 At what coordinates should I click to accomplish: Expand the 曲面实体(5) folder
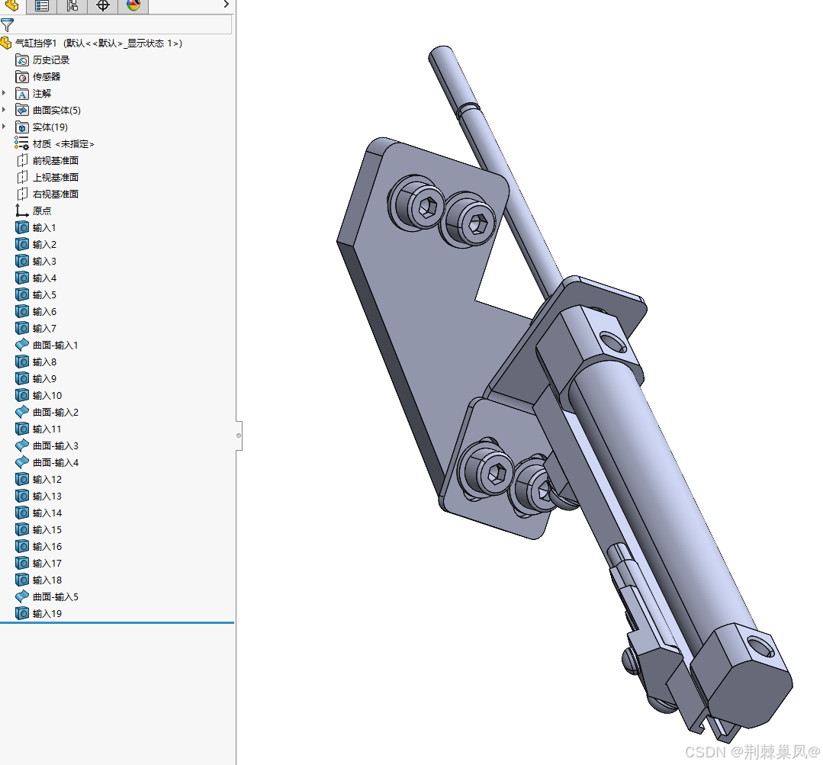[5, 110]
